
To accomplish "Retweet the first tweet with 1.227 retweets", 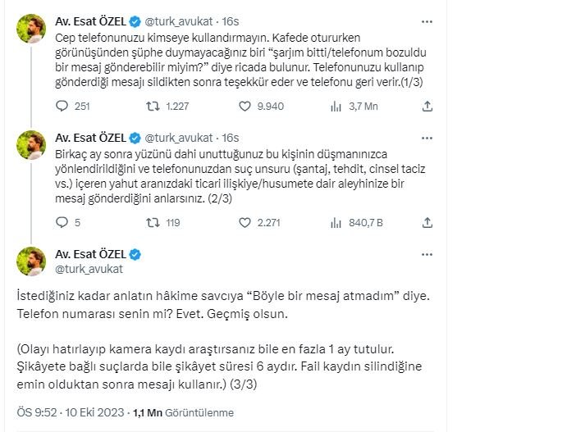I will point(153,106).
